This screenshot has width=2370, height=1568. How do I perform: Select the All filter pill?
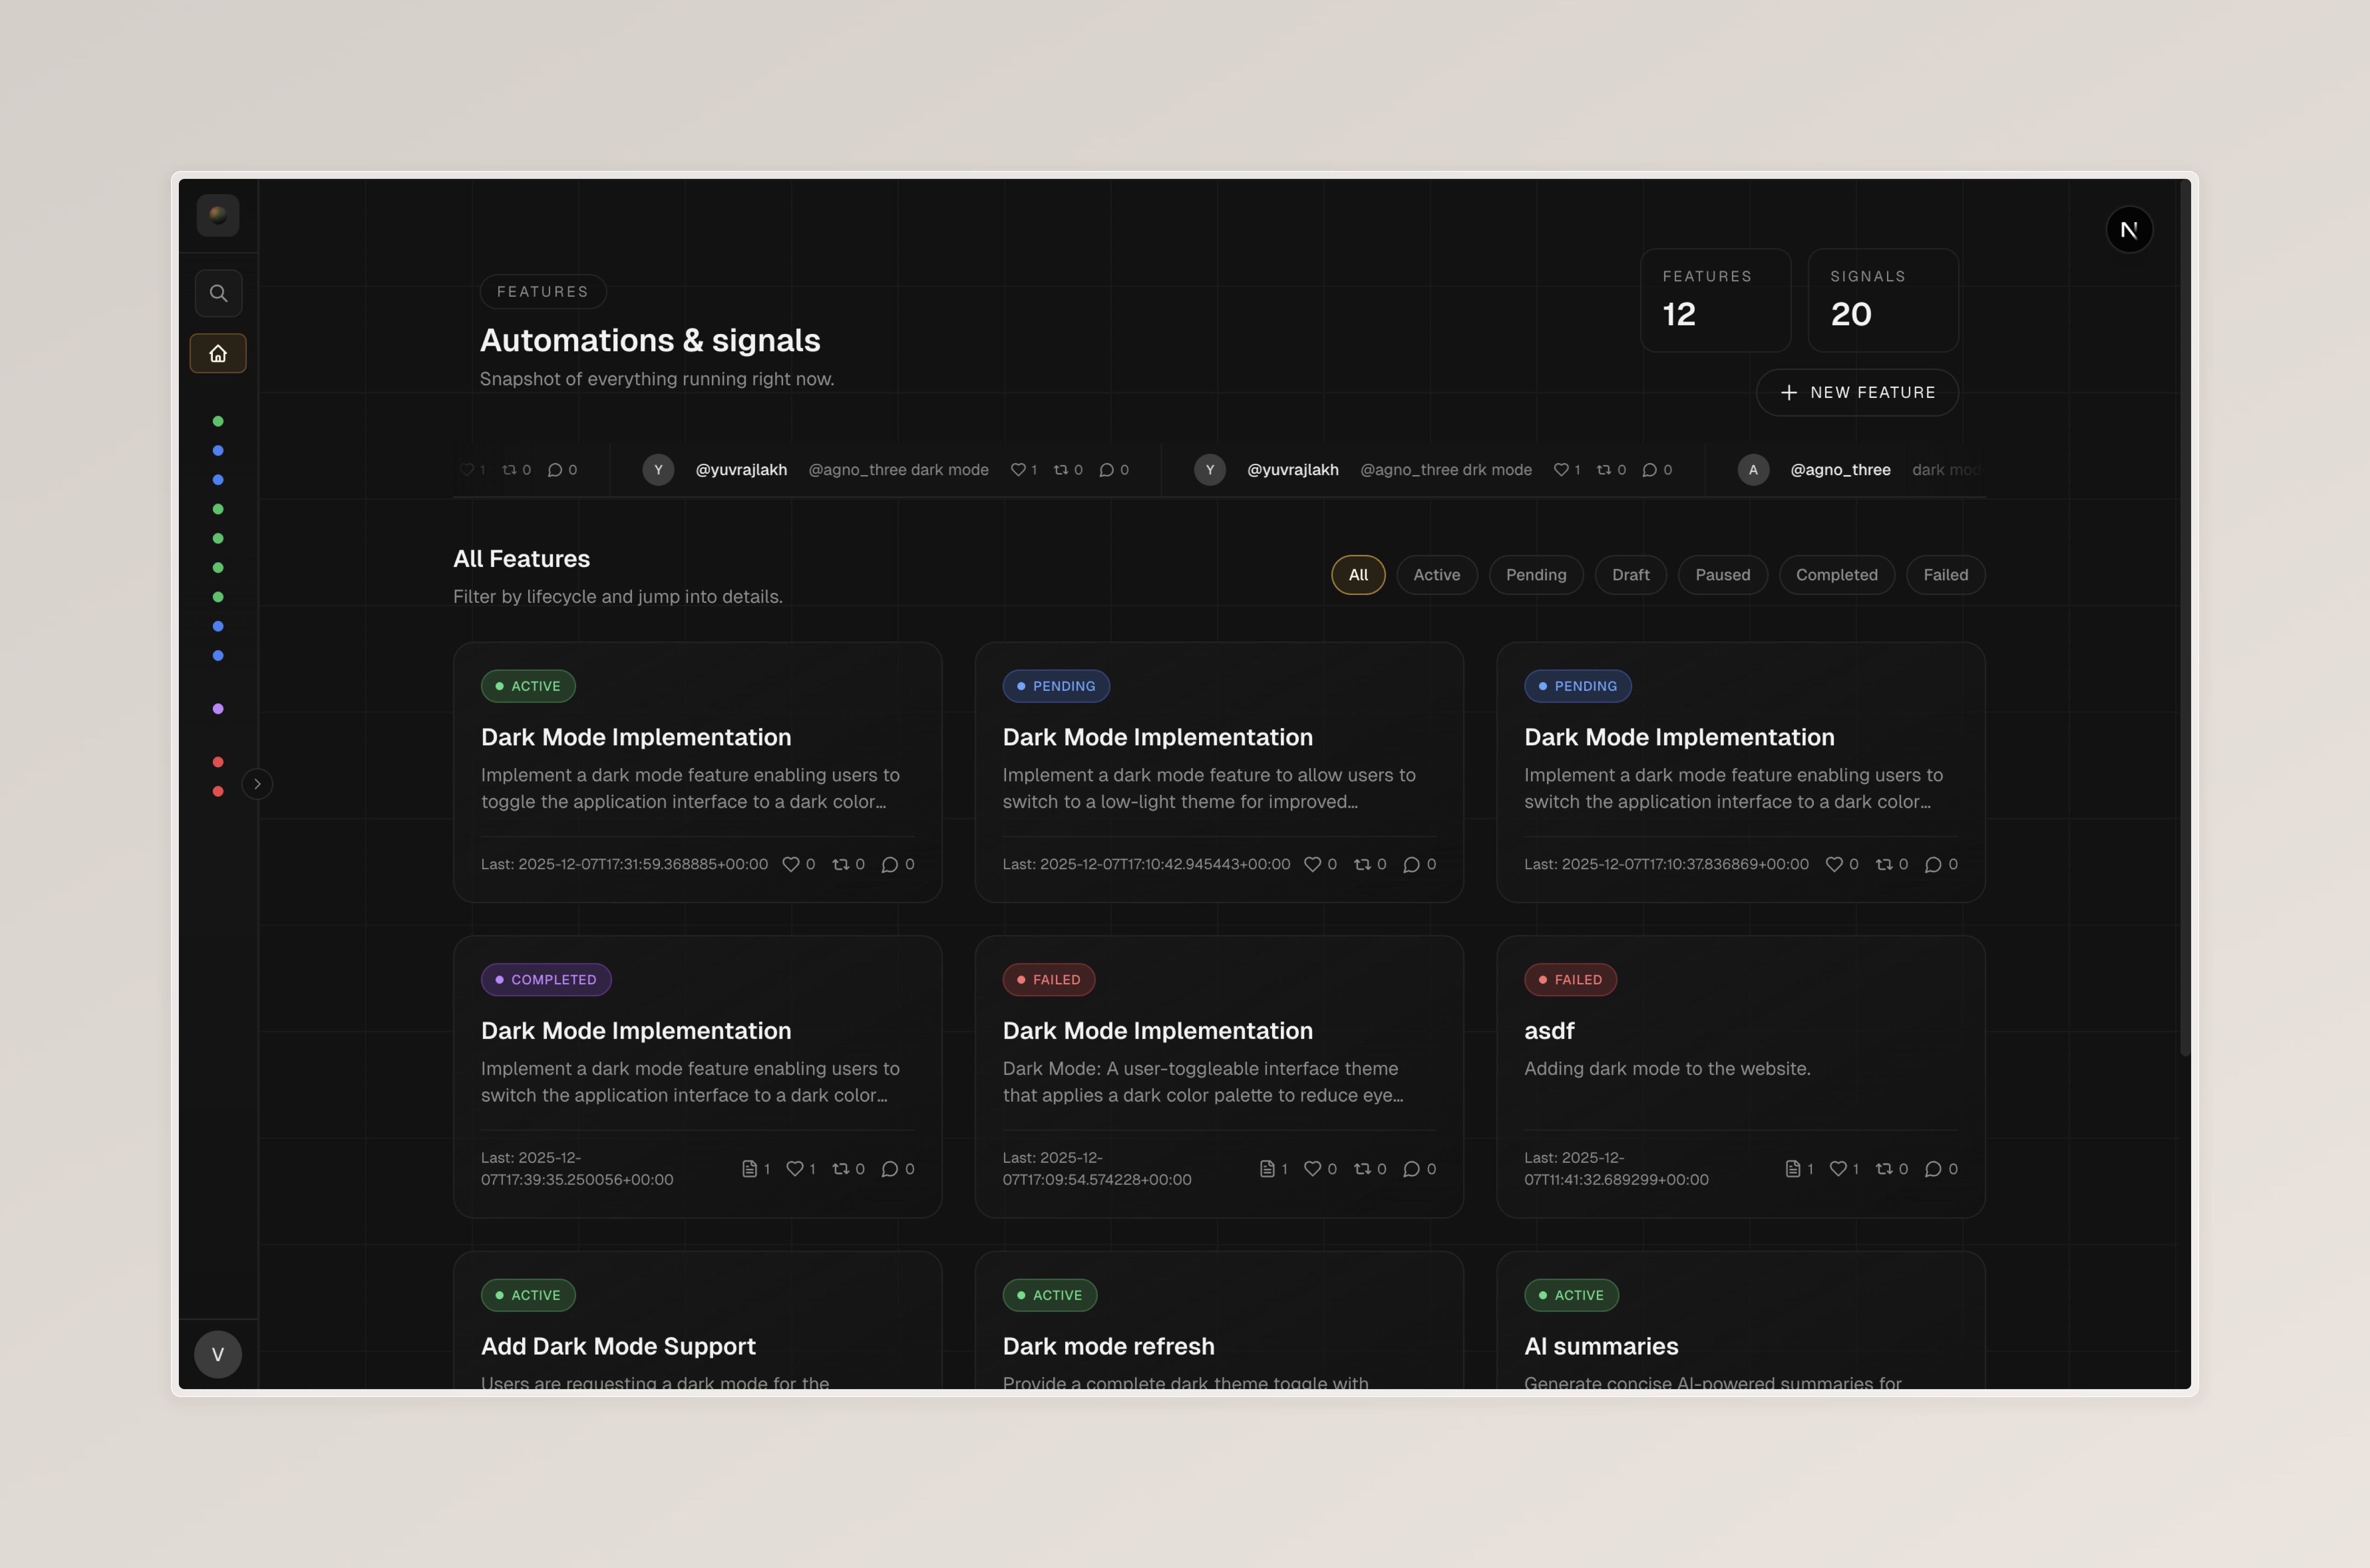click(1358, 575)
